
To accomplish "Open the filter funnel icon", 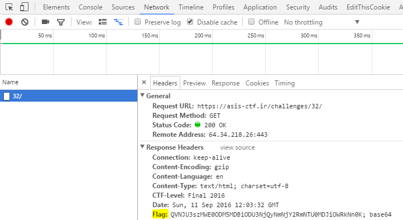I will coord(61,22).
